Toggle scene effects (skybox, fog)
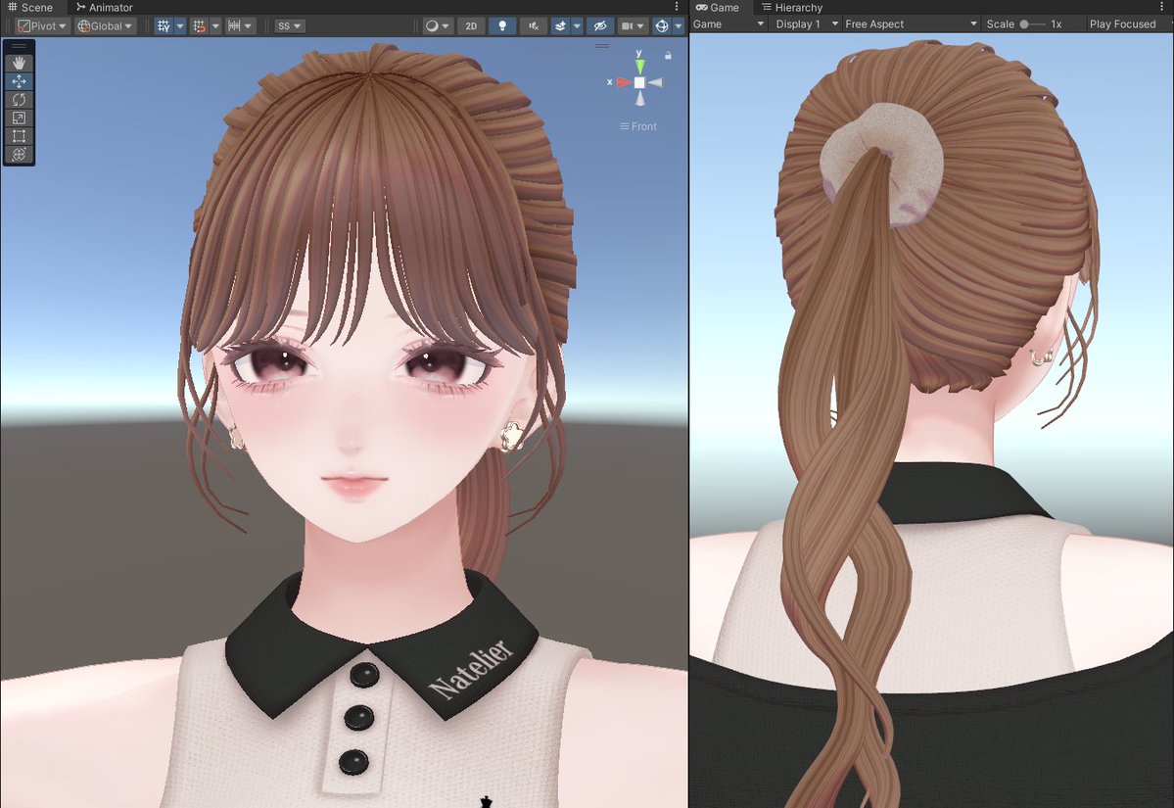The height and width of the screenshot is (808, 1174). point(560,26)
